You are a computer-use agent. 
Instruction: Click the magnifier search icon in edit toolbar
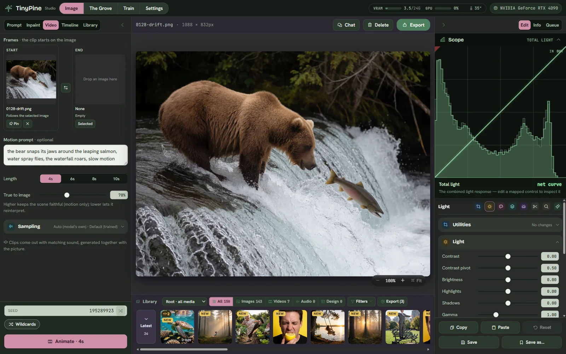[x=546, y=206]
